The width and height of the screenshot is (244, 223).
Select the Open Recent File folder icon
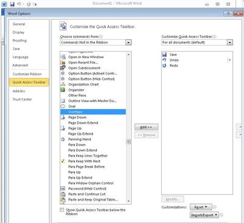[63, 63]
